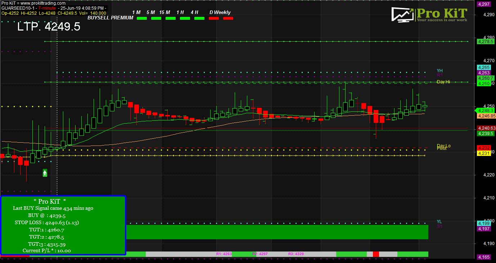Click the LTP 4249.5 price display

point(49,27)
